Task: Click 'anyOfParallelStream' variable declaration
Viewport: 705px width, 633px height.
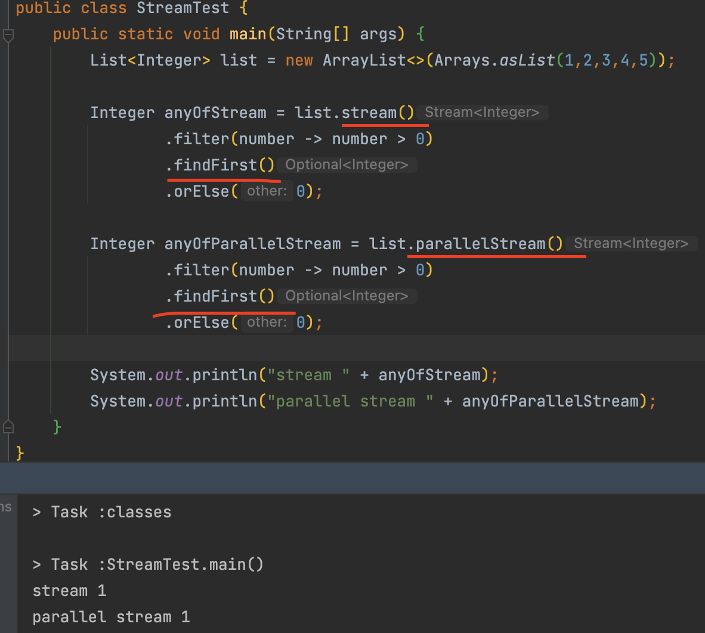Action: click(x=253, y=244)
